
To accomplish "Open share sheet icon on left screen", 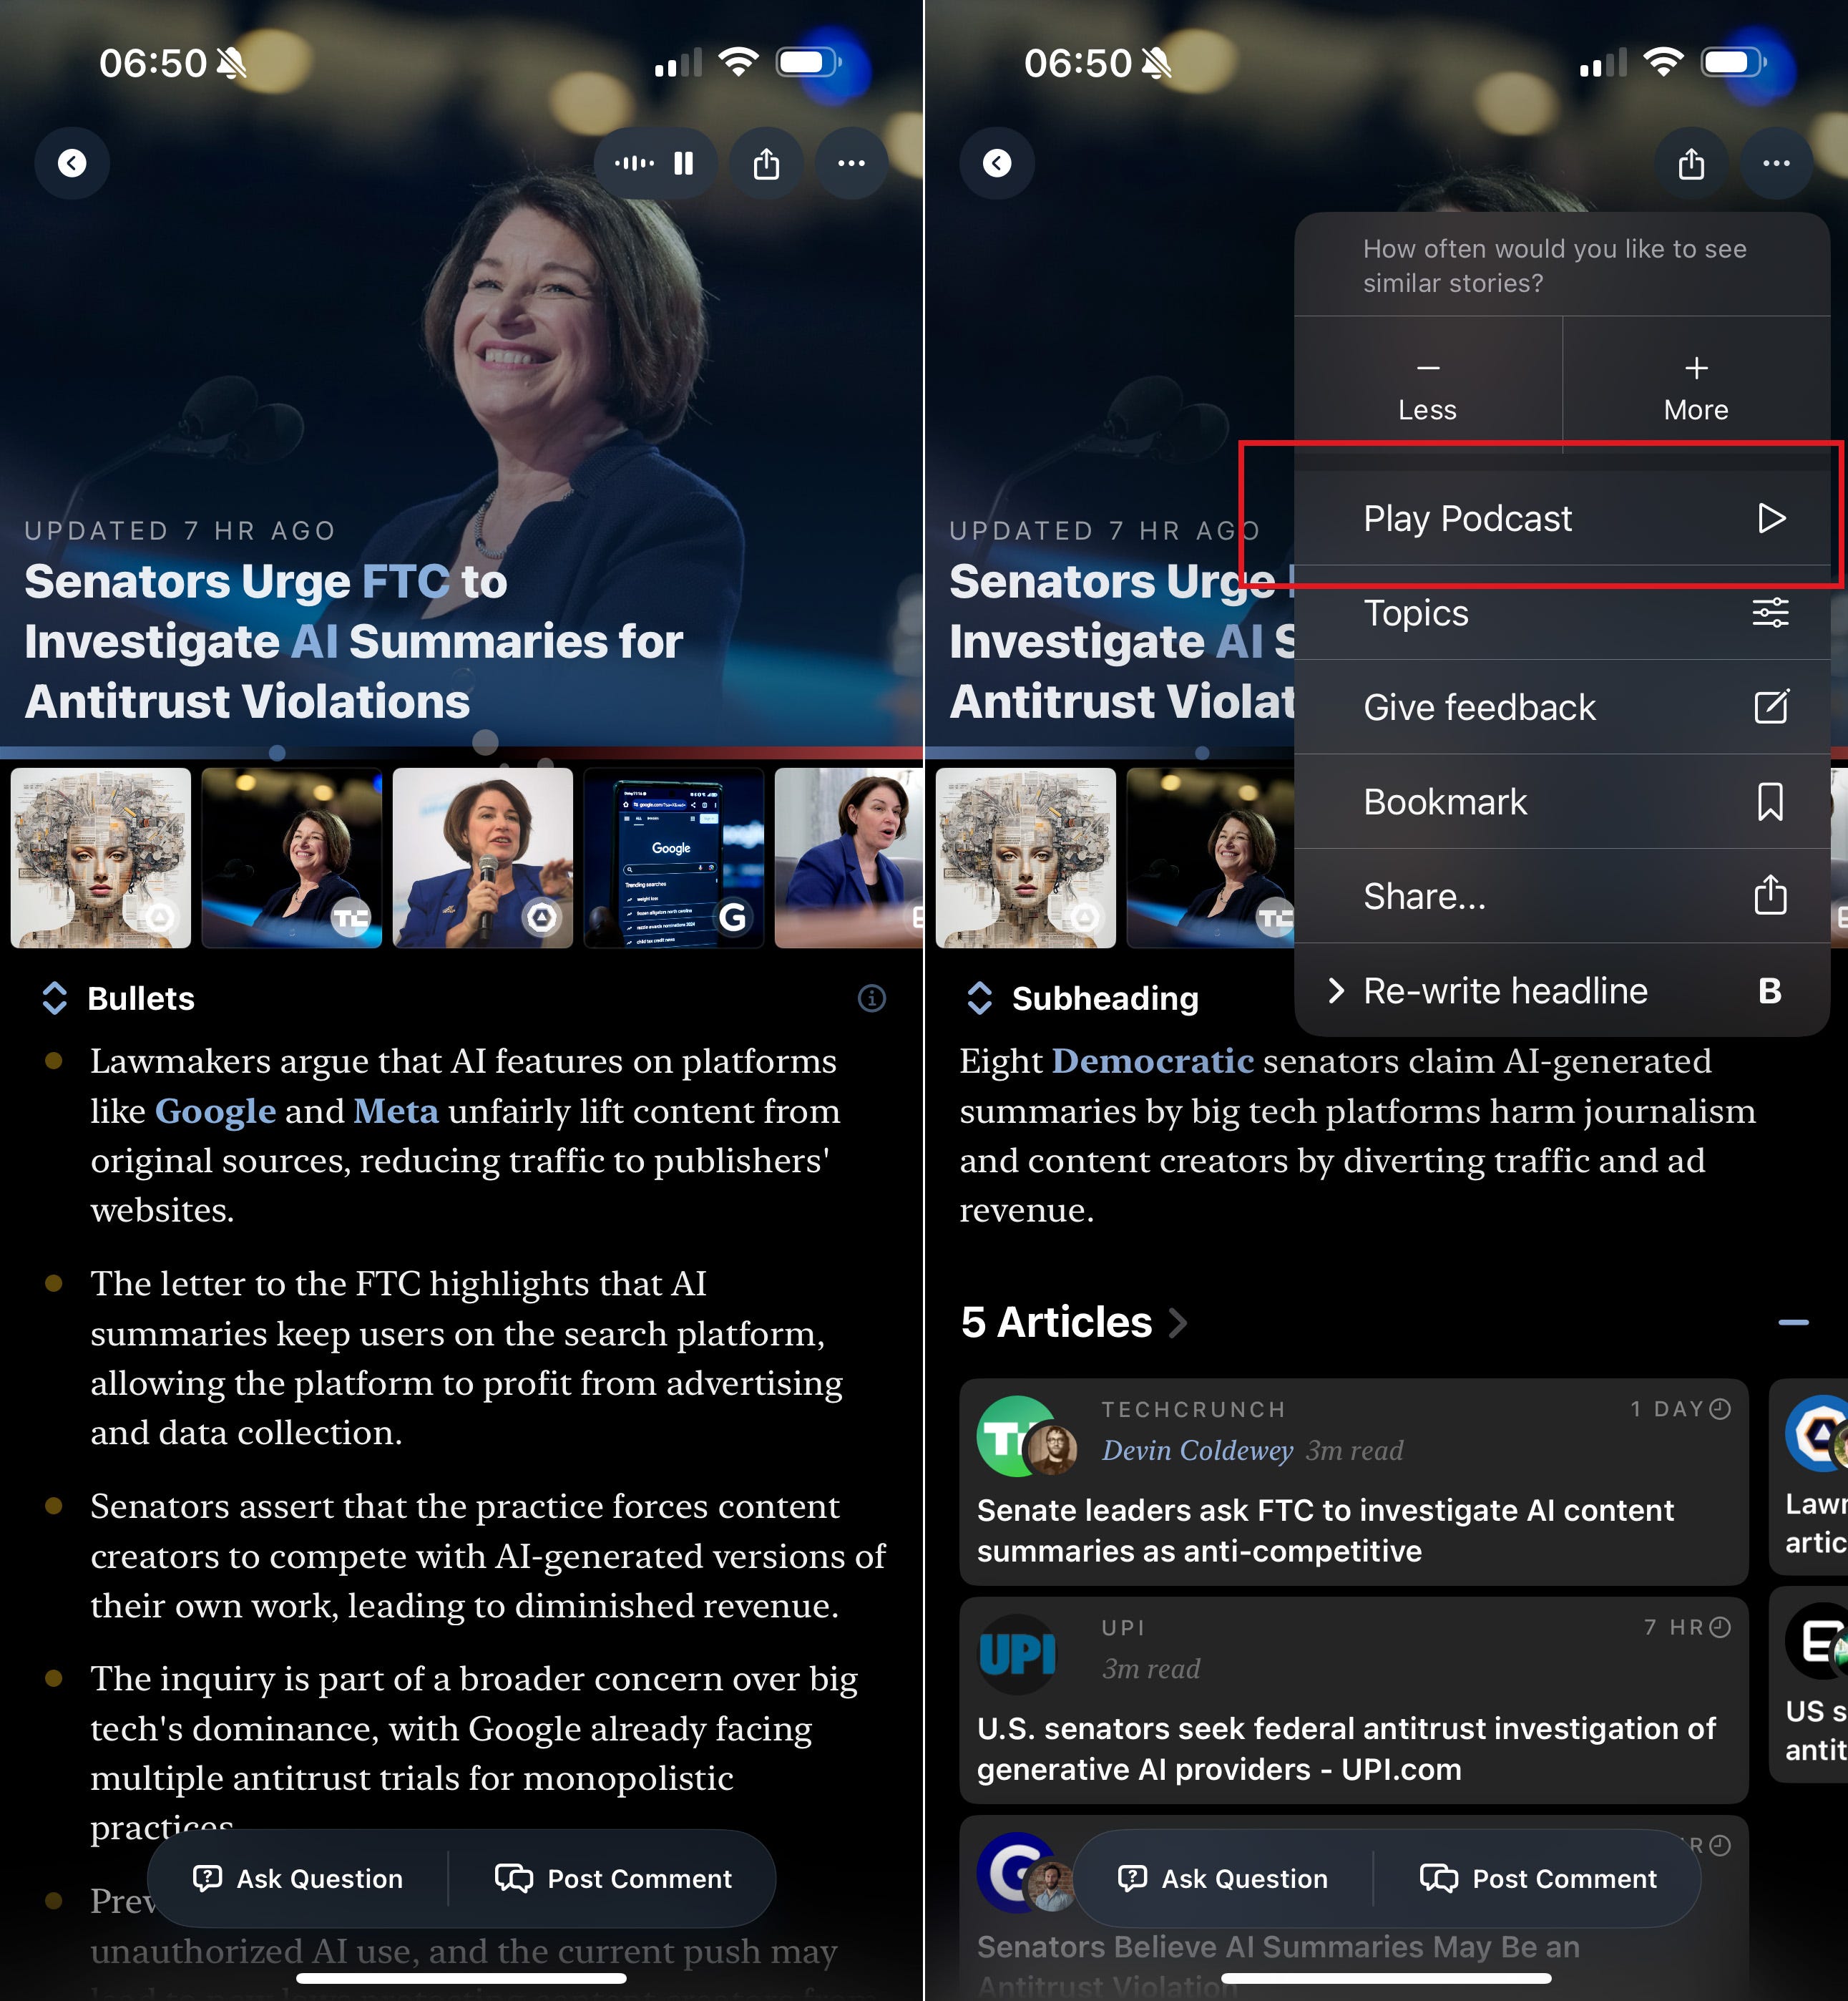I will coord(766,163).
